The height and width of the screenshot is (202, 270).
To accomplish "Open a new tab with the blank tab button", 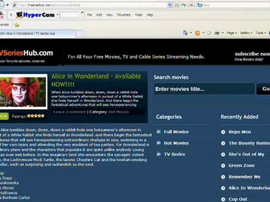I will click(80, 33).
